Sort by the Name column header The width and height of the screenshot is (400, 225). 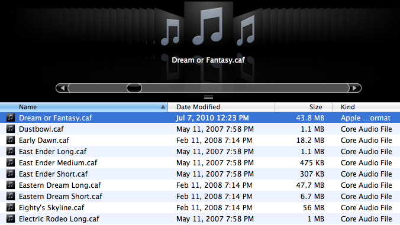tap(84, 107)
